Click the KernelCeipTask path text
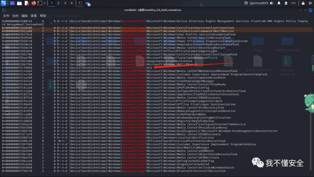 coord(256,74)
